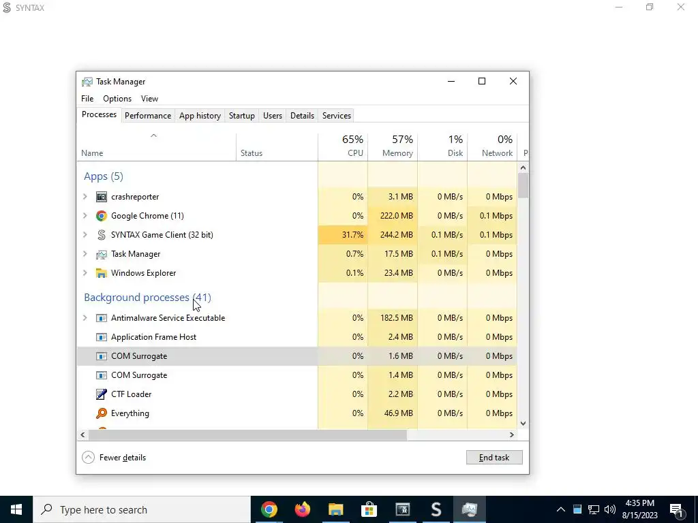
Task: Click the network tray icon
Action: click(x=594, y=509)
